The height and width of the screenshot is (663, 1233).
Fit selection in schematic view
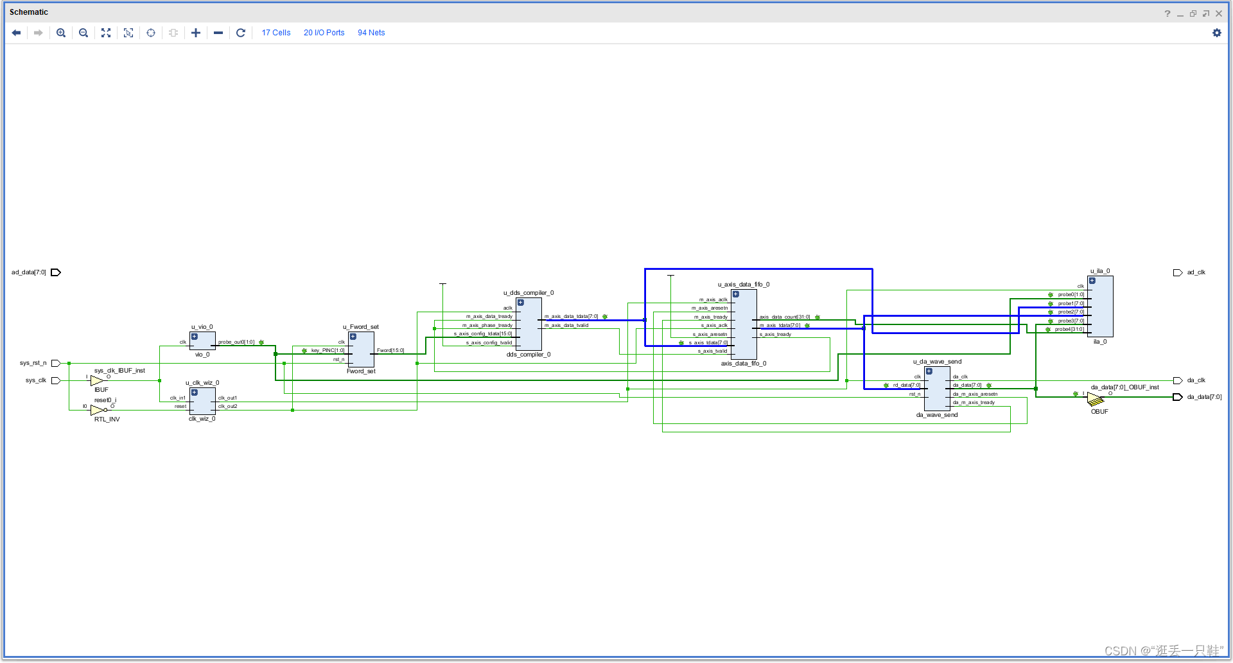click(x=128, y=33)
